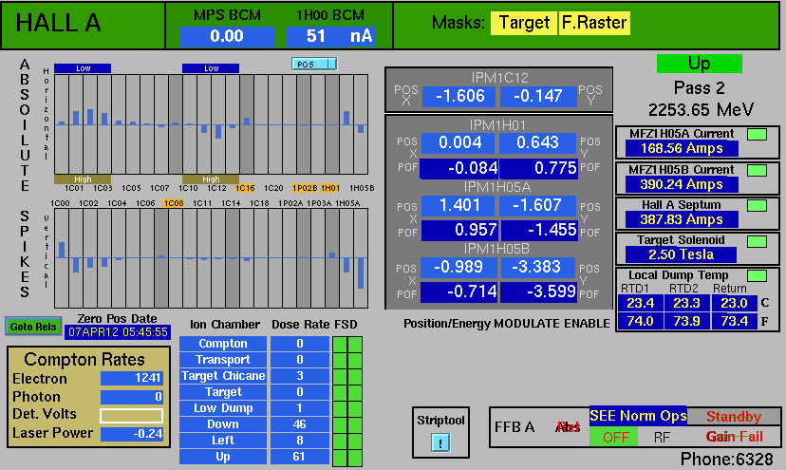Click the Target Chicane ion chamber label
This screenshot has width=786, height=470.
[223, 376]
